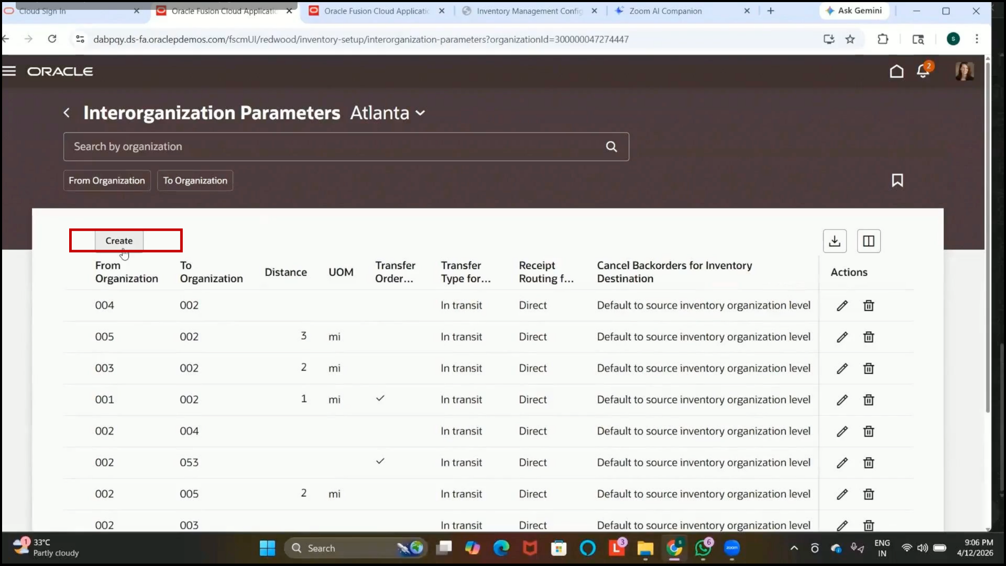Open the Oracle navigator hamburger menu
Viewport: 1006px width, 566px height.
pos(9,71)
